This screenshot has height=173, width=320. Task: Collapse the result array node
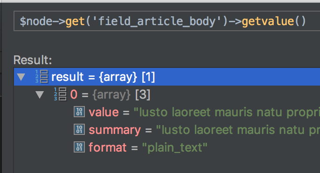point(21,77)
